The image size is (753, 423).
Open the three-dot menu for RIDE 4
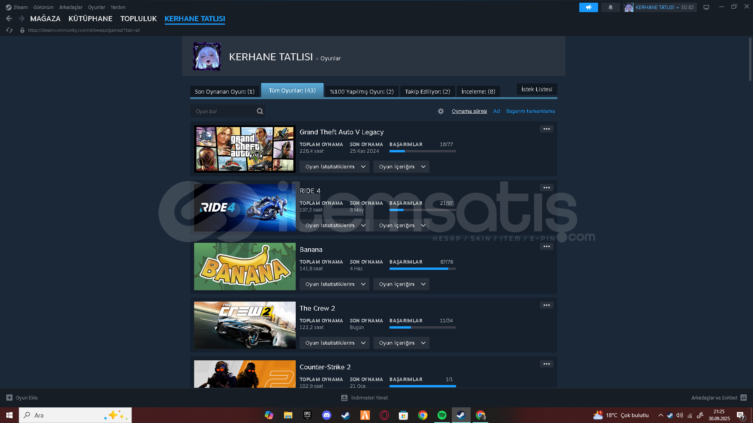[x=546, y=188]
